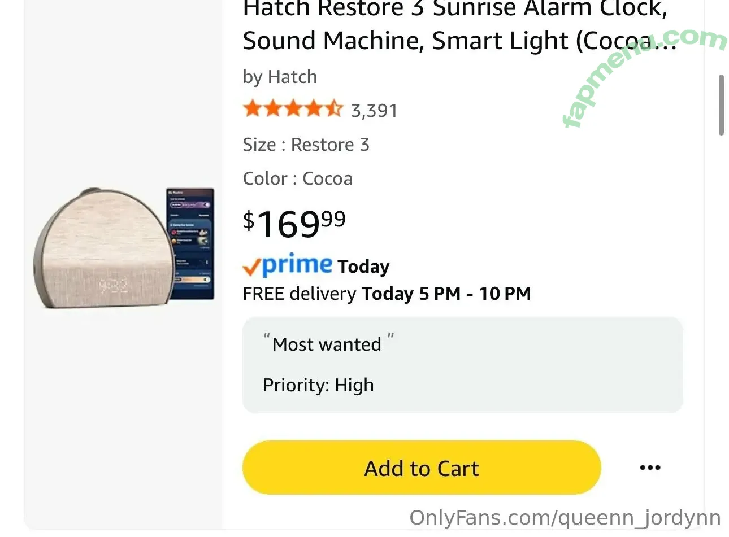Viewport: 729px width, 537px height.
Task: Open the Hatch alarm clock product image
Action: tap(105, 248)
